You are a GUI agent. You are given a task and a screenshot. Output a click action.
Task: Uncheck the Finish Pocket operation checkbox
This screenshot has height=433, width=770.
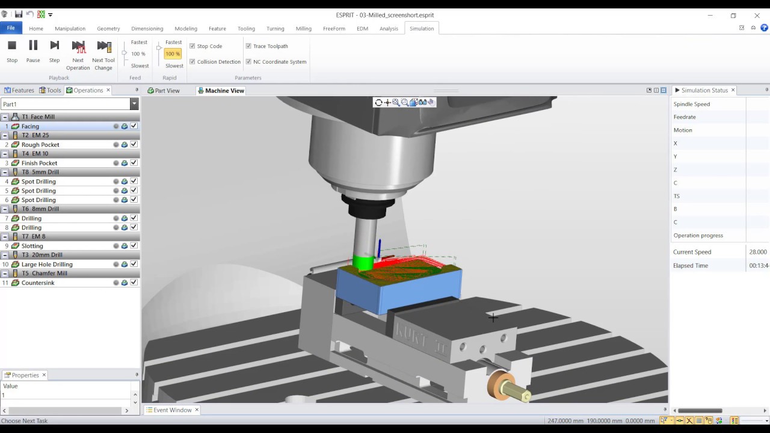(134, 163)
